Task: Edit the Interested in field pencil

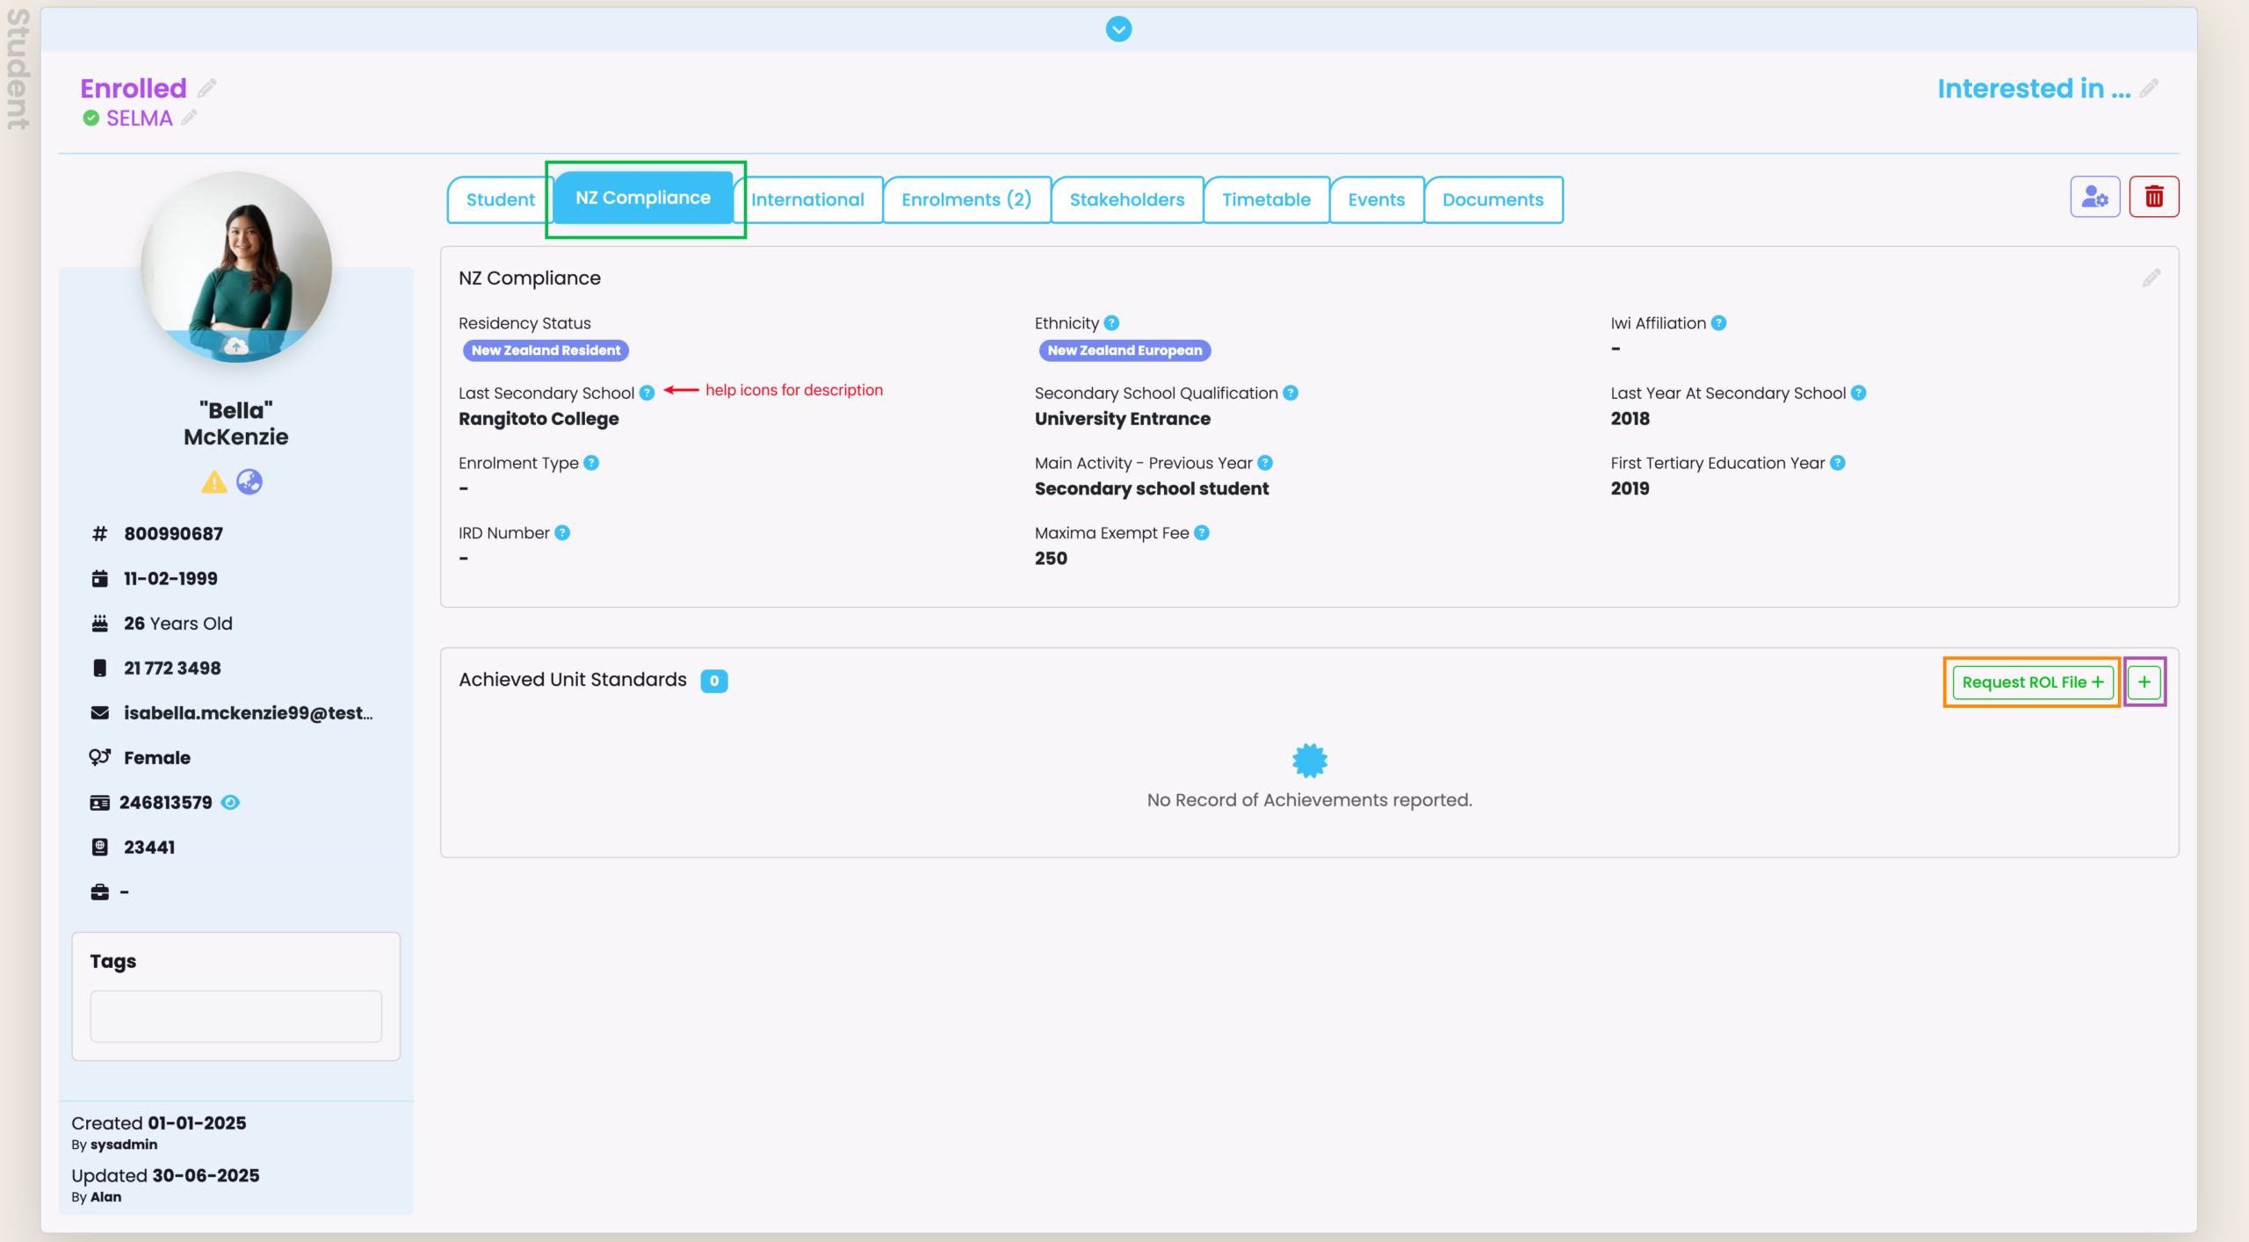Action: (x=2149, y=89)
